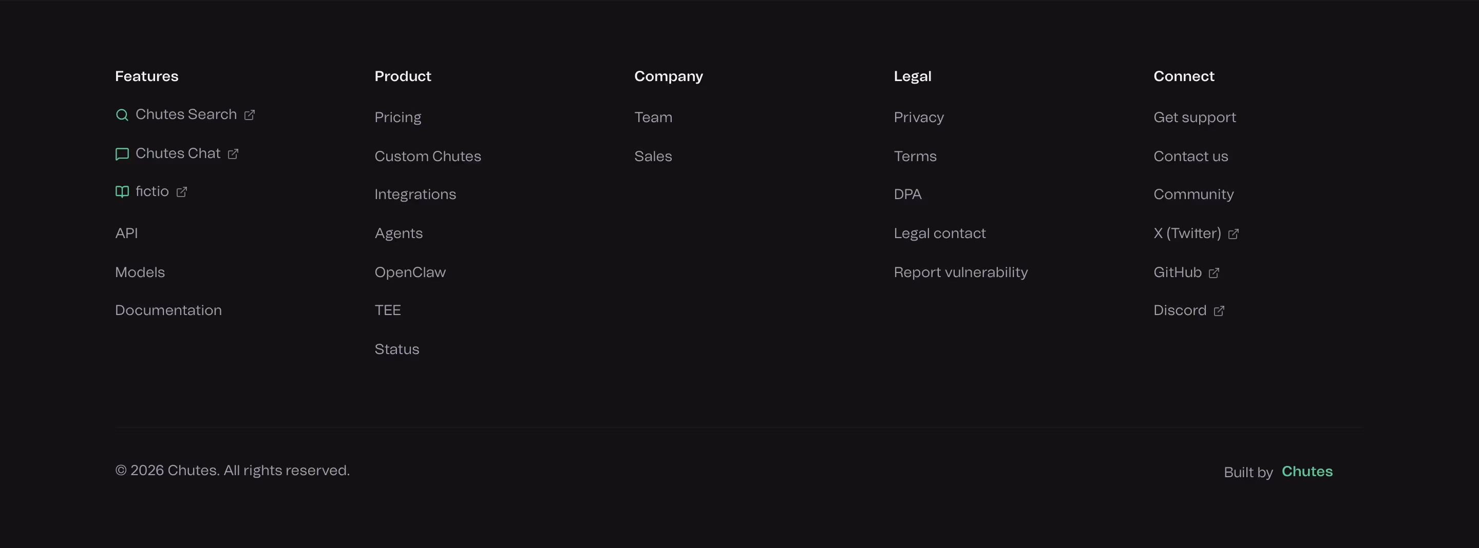Click Get support link

pos(1194,117)
